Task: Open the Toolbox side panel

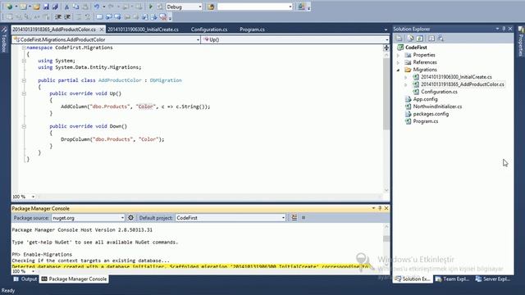Action: point(4,39)
